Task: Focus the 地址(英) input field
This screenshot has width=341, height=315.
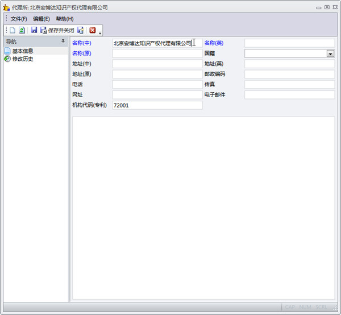Action: pyautogui.click(x=289, y=64)
